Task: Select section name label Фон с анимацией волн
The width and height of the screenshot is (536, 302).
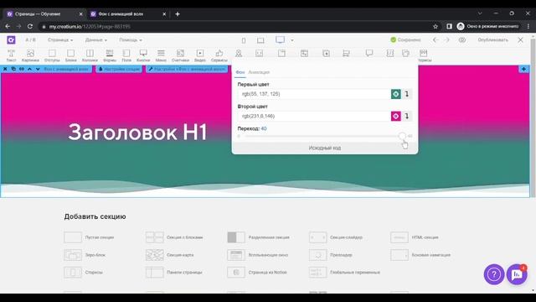Action: tap(66, 69)
